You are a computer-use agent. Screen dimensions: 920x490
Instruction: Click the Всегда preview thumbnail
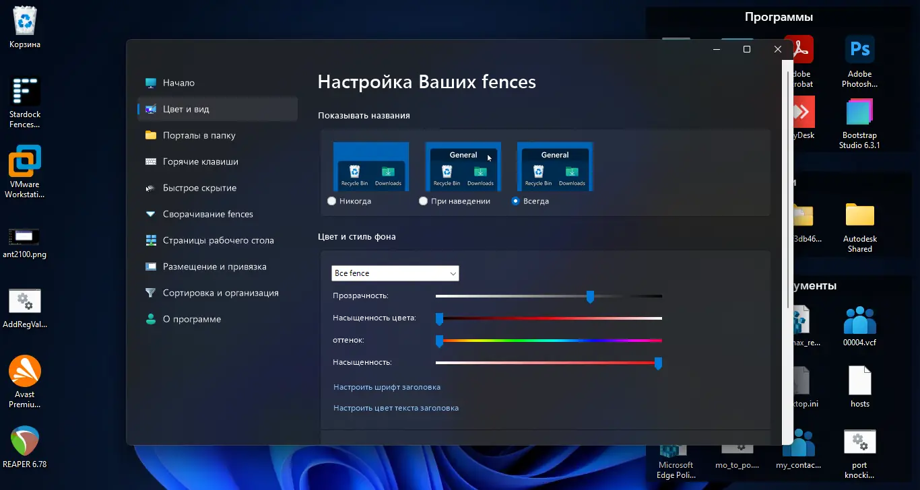pyautogui.click(x=555, y=166)
